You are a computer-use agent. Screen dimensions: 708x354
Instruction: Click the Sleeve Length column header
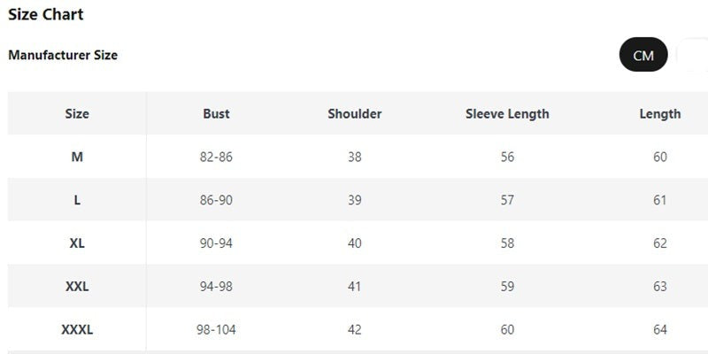[507, 113]
